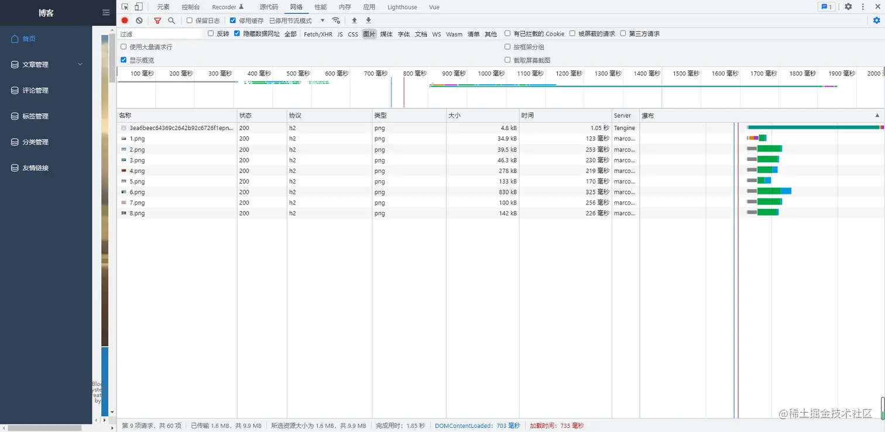Screen dimensions: 885x432
Task: Check the 有已拦截的 Cookie checkbox
Action: [507, 33]
